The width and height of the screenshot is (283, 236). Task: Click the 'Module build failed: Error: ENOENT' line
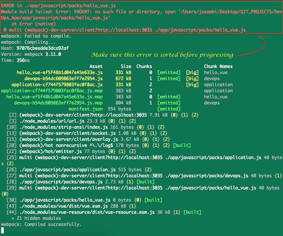(142, 12)
